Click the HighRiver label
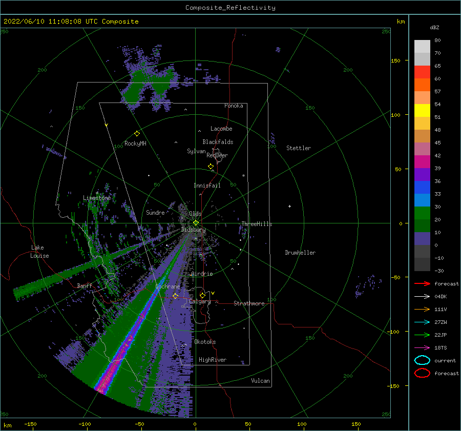 pos(213,360)
